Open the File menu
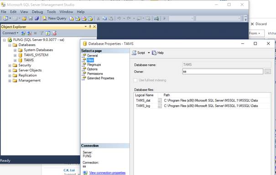Screen dimensions: 276x175 pyautogui.click(x=4, y=12)
